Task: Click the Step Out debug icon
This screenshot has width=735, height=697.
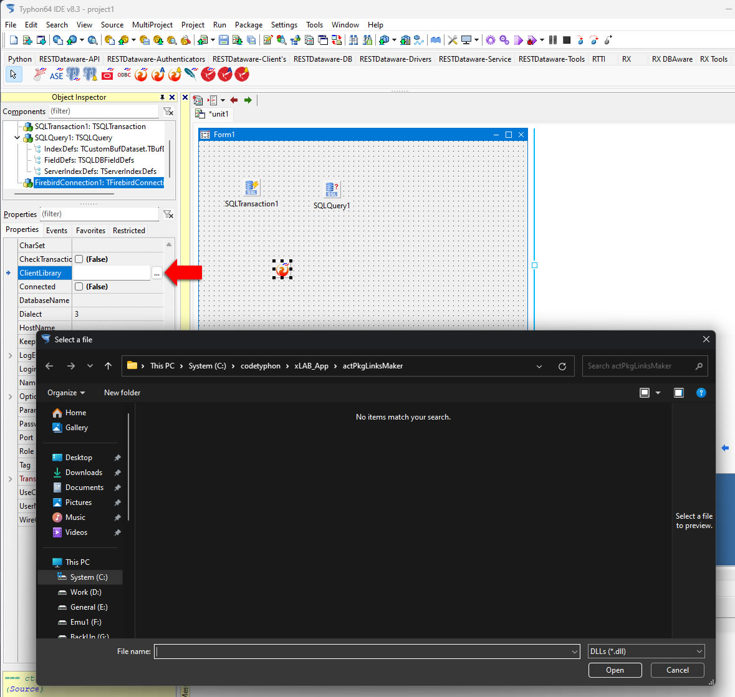Action: 608,41
